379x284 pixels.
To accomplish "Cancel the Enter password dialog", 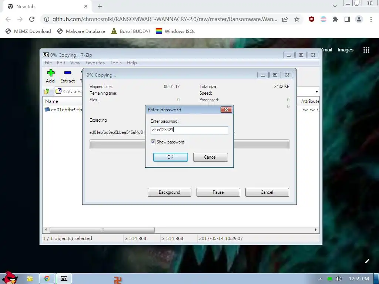I will click(210, 157).
